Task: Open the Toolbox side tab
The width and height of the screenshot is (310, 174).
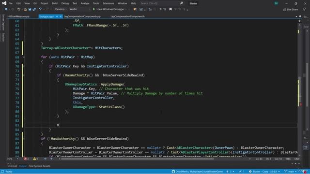Action: pos(3,37)
